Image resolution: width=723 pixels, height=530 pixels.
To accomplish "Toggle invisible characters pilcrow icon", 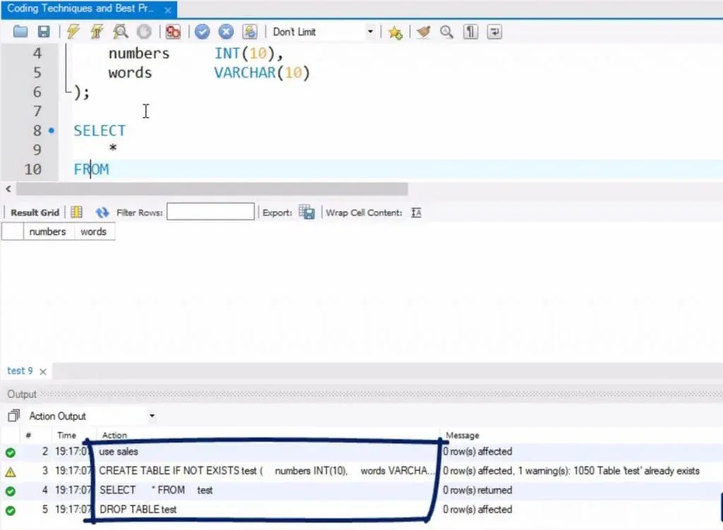I will pos(471,32).
